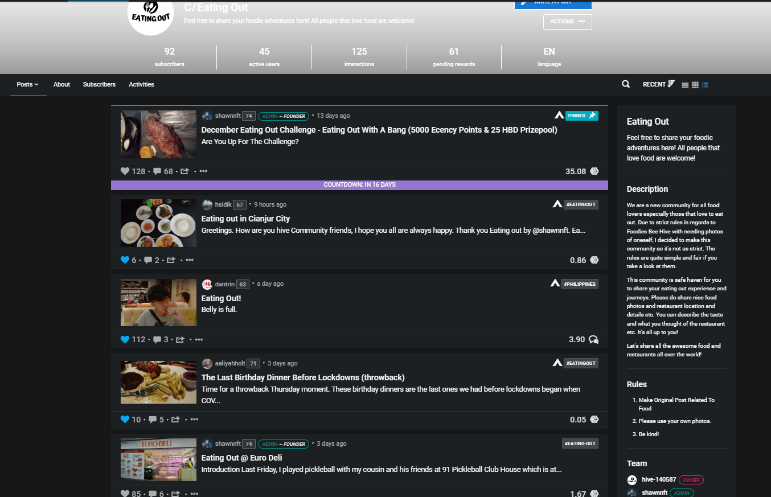Click the 45 active users stat
The width and height of the screenshot is (771, 497).
(264, 57)
